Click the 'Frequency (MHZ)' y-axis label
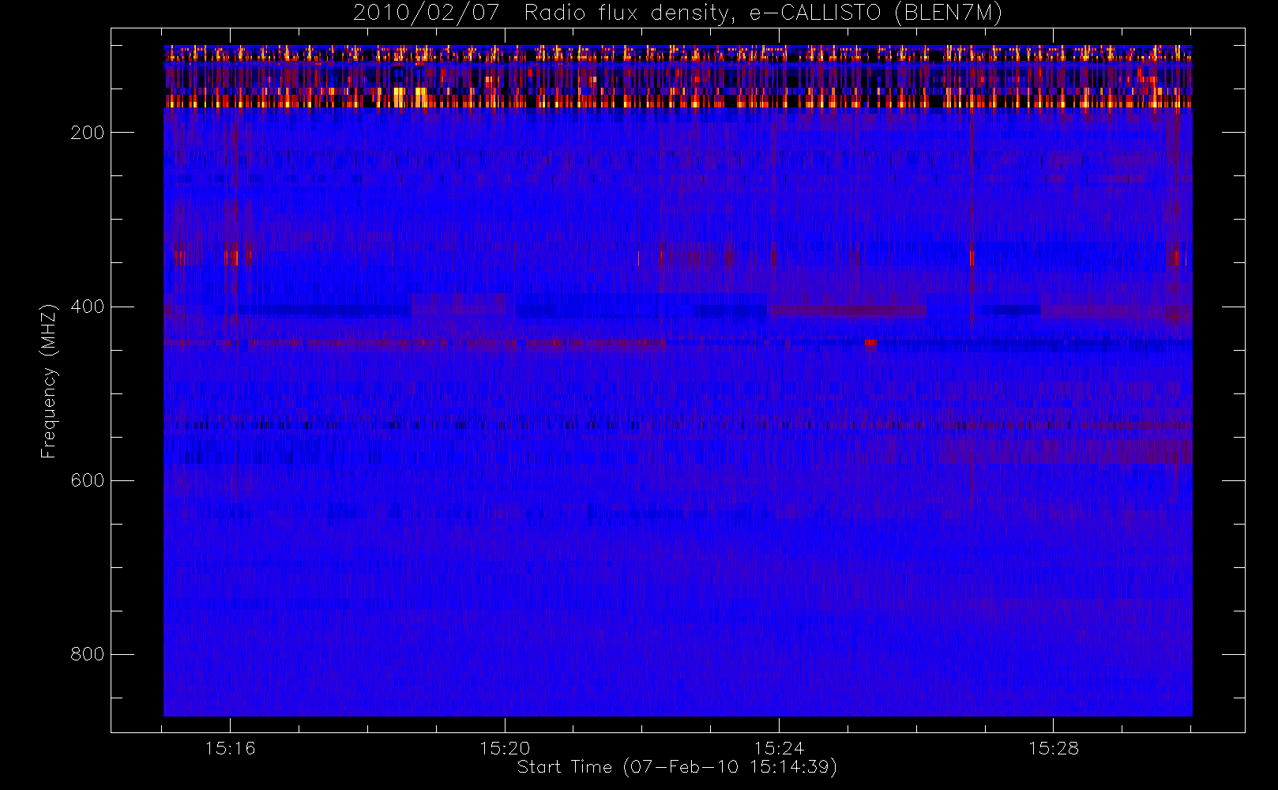Viewport: 1278px width, 790px height. click(x=49, y=381)
